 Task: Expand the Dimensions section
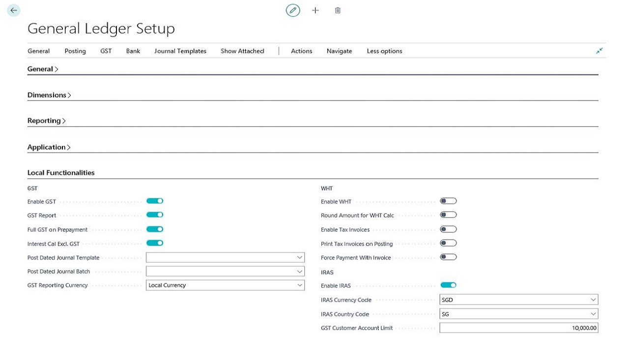tap(49, 95)
